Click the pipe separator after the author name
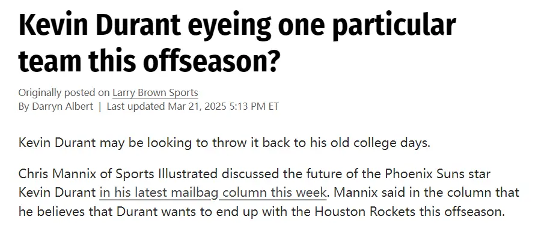541x225 pixels. tap(100, 106)
